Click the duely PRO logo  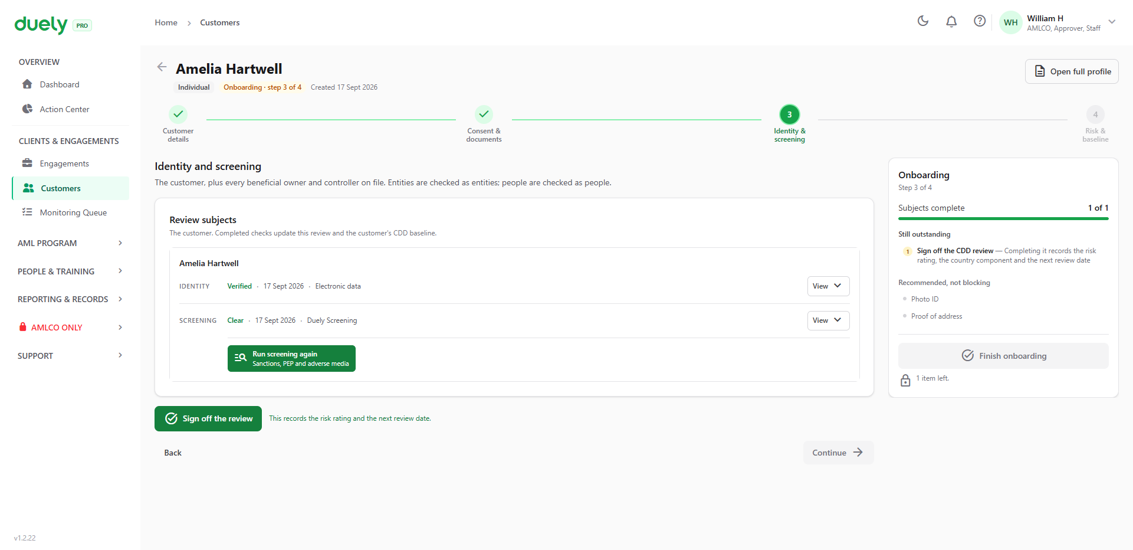click(x=52, y=25)
